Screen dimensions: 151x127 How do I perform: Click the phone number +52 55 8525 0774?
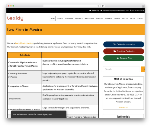tap(138, 11)
